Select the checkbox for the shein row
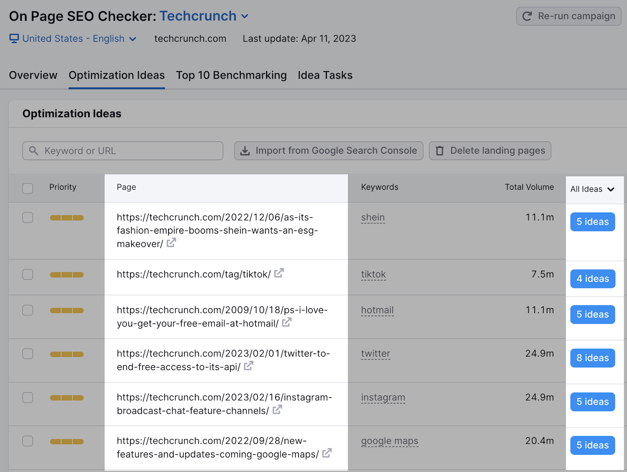 (x=27, y=218)
